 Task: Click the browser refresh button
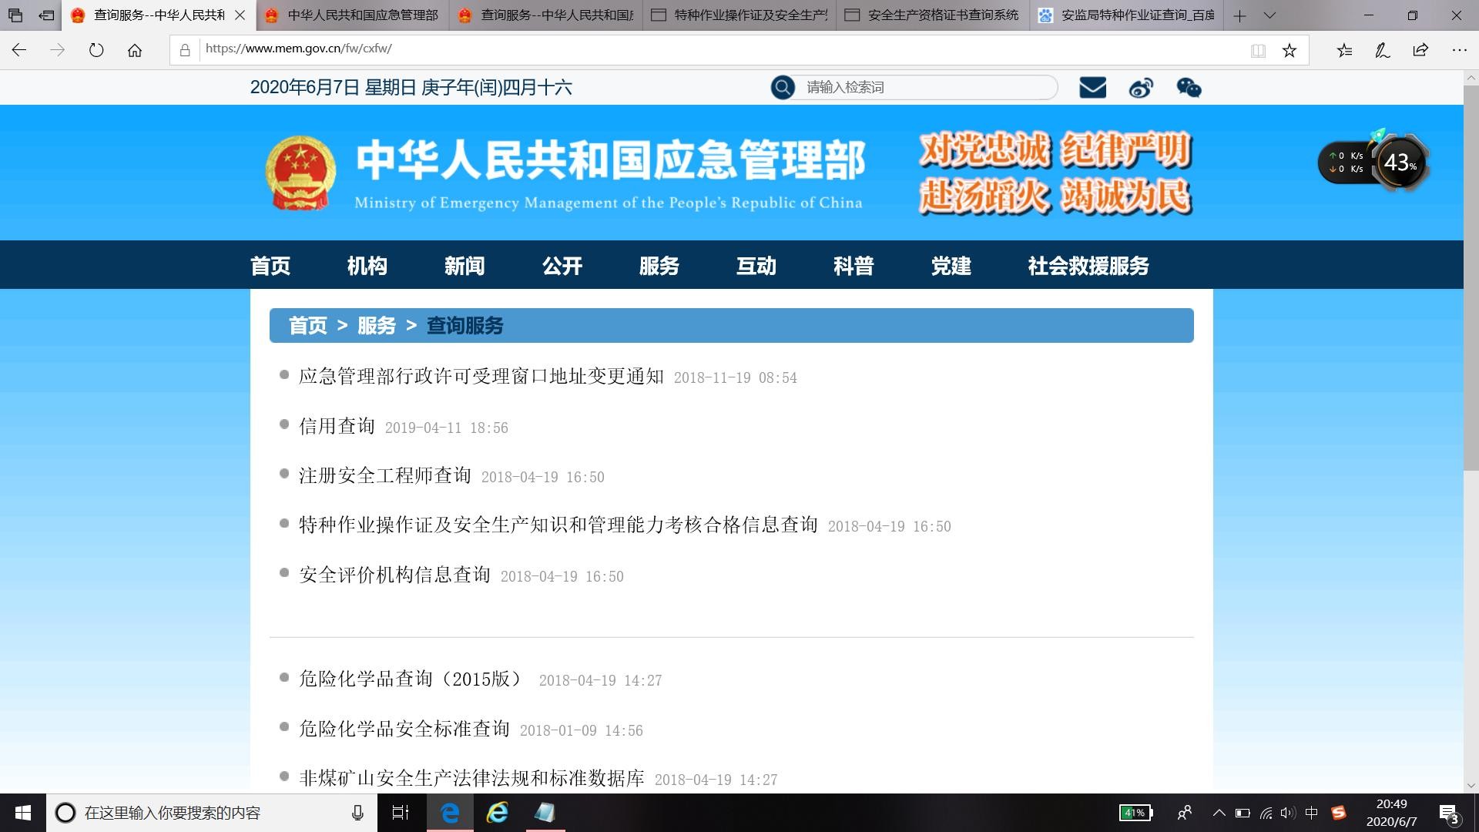pyautogui.click(x=96, y=50)
